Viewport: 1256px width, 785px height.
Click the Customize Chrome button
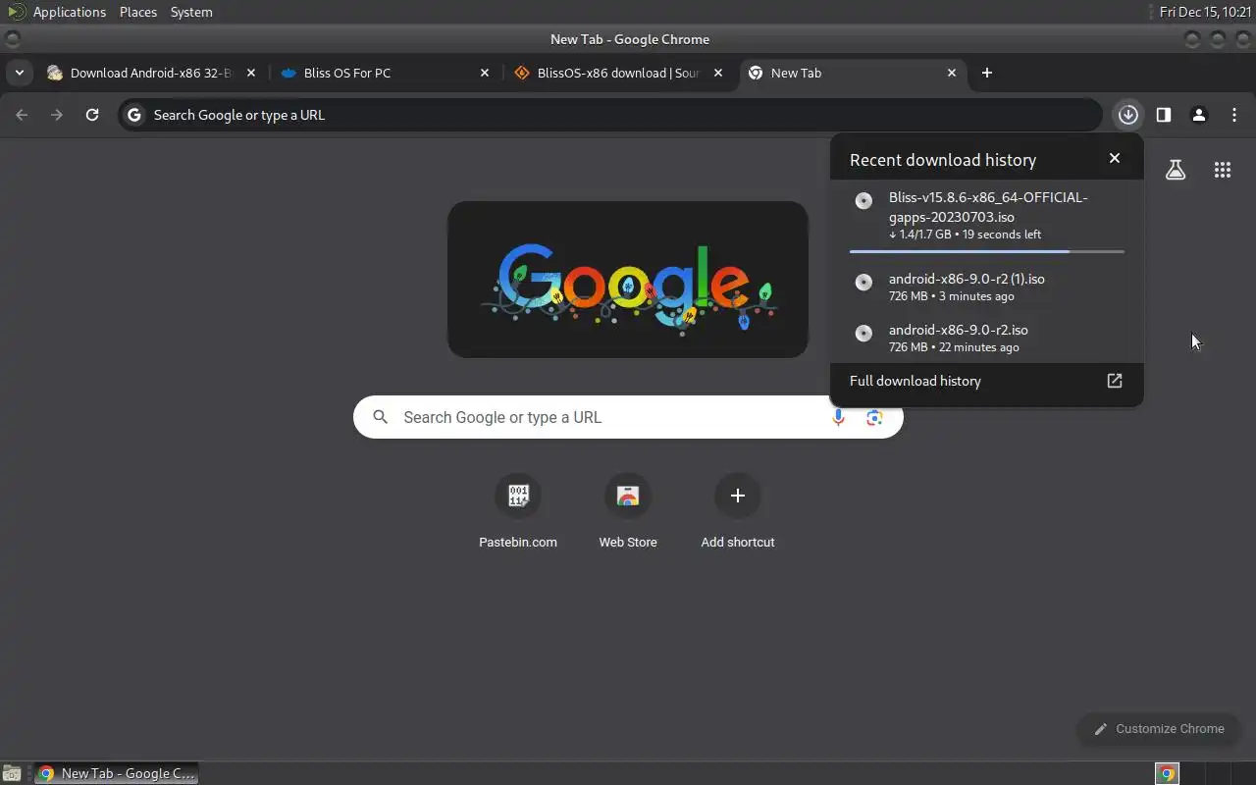pos(1159,728)
